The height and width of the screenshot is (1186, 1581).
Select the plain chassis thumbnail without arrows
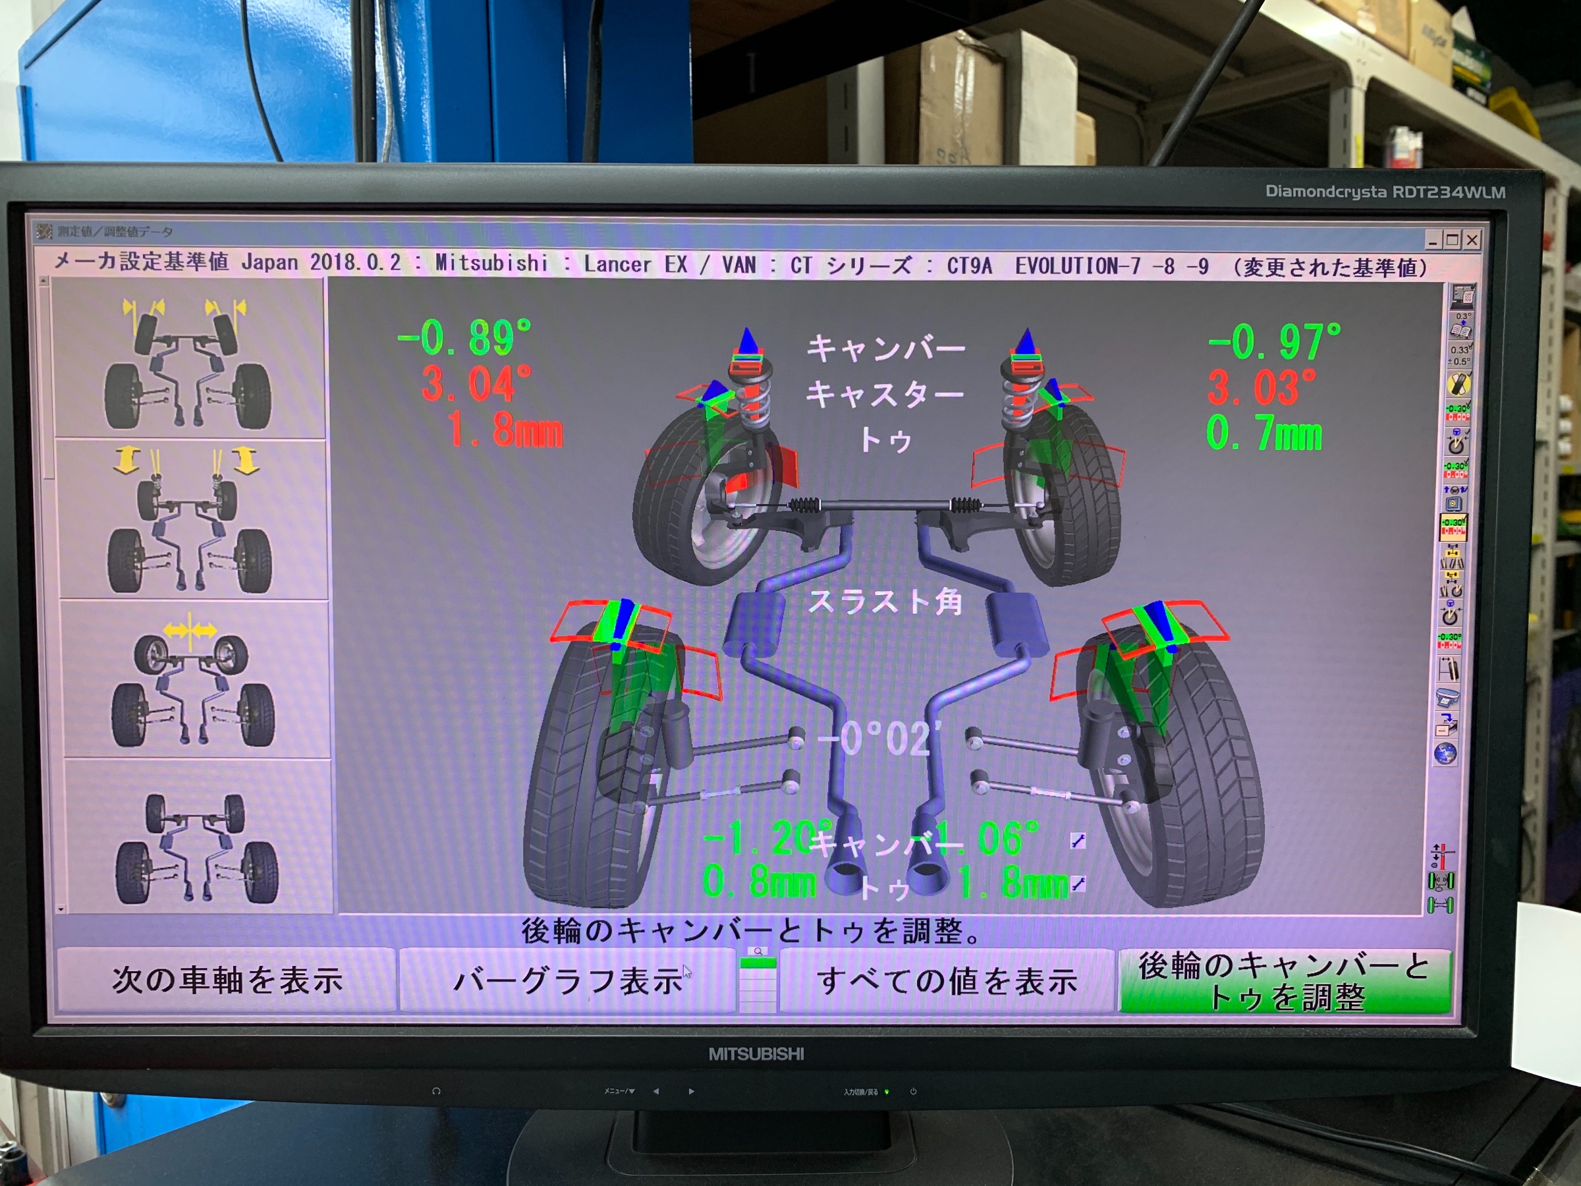pos(198,836)
